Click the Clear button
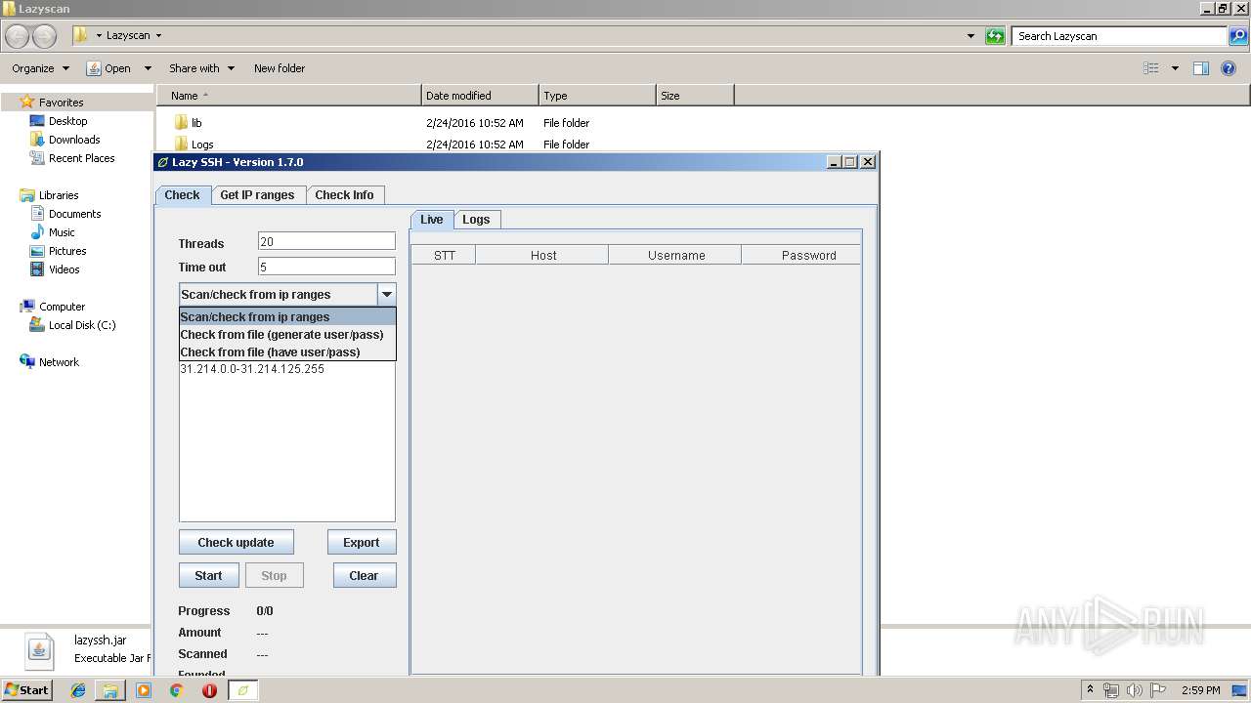The height and width of the screenshot is (703, 1251). tap(364, 576)
